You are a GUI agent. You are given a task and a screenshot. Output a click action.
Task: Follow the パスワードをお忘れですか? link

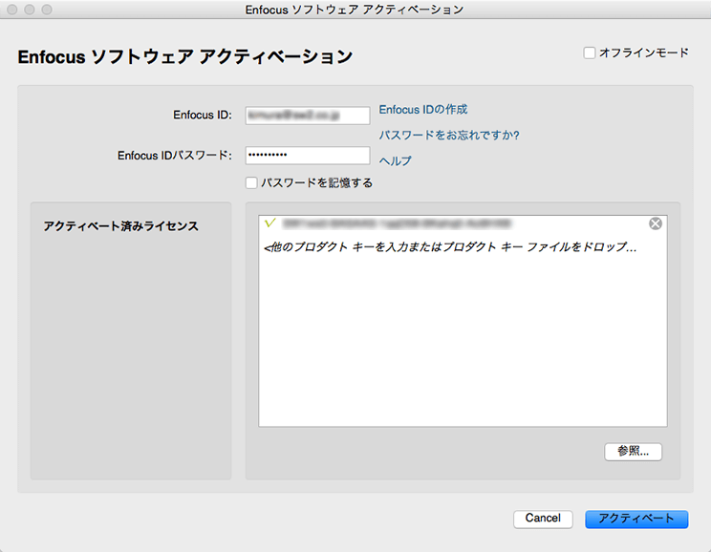(x=449, y=136)
